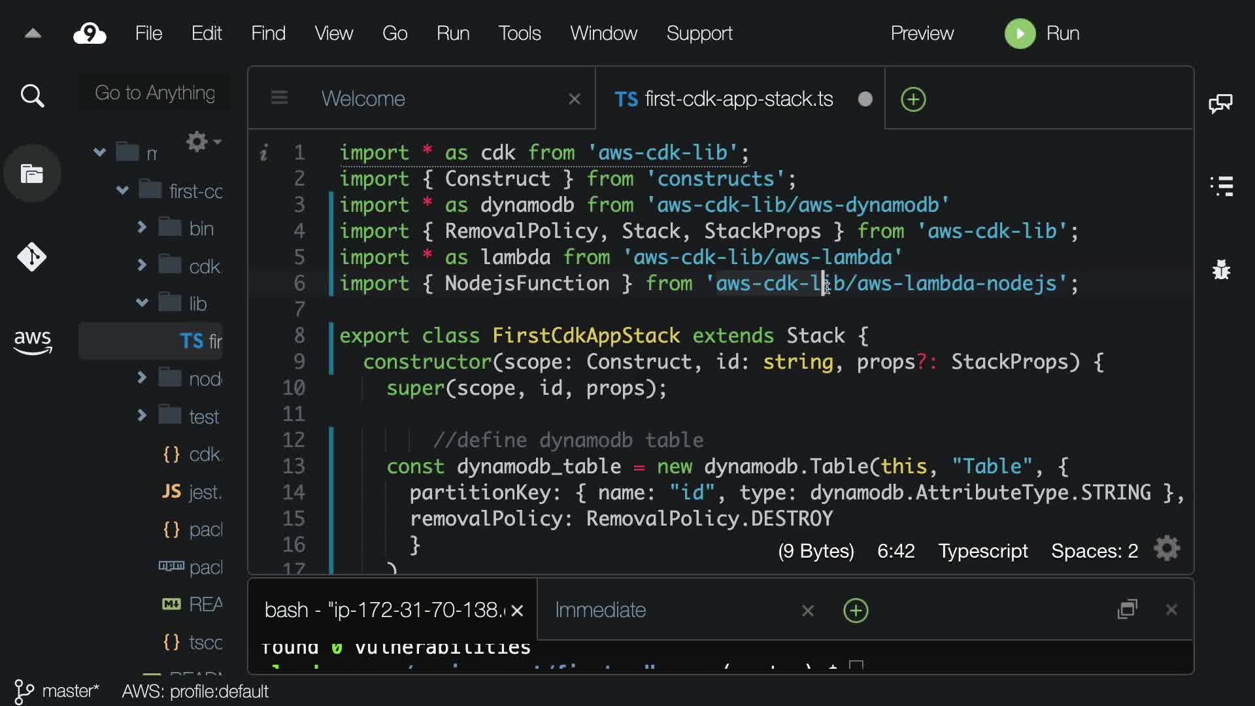Click the Preview button

pos(922,33)
